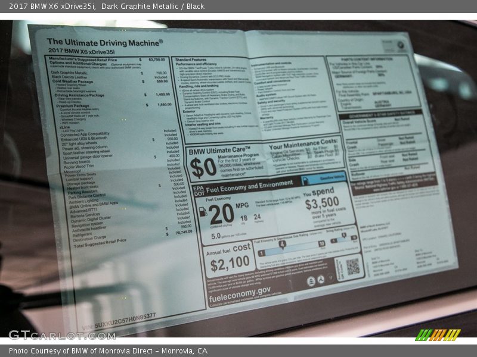
Task: Click the 'Running boards' line
Action: (x=77, y=162)
